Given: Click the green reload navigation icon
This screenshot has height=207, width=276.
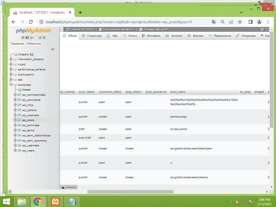Looking at the screenshot, I should 44,37.
